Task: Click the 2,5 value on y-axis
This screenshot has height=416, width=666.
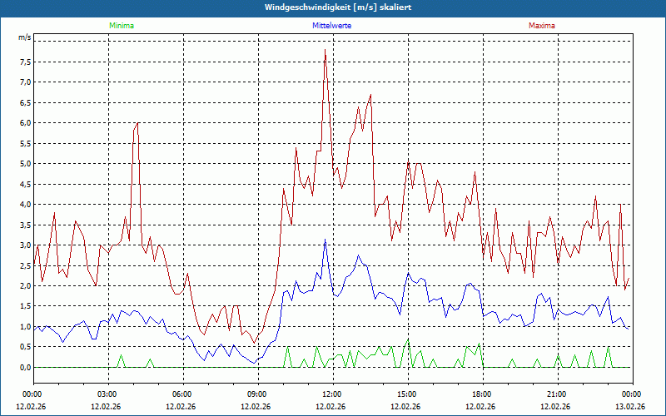Action: click(25, 265)
